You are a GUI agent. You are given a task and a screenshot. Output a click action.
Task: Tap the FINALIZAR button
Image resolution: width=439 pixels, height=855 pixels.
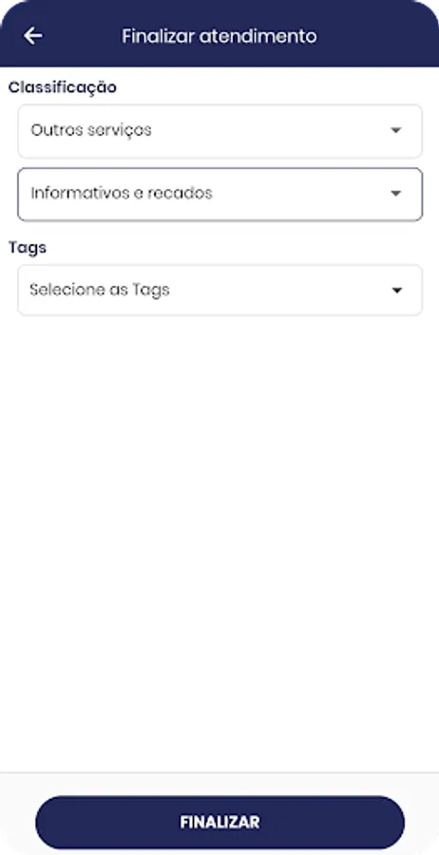coord(219,823)
